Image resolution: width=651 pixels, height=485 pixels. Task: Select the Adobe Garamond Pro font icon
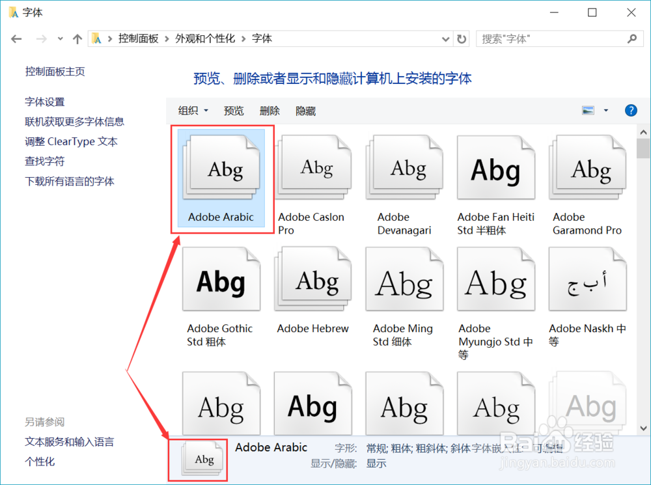click(587, 168)
